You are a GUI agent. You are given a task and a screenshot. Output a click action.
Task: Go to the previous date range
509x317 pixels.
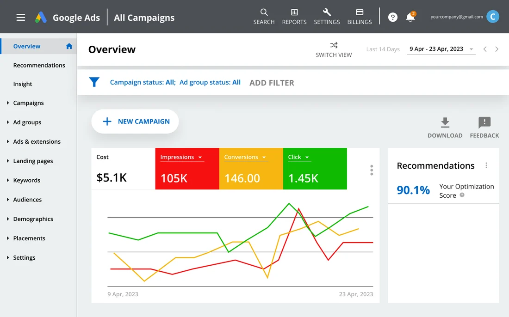click(x=484, y=49)
